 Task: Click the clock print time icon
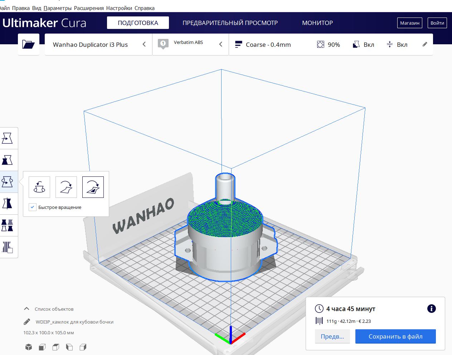pyautogui.click(x=319, y=309)
